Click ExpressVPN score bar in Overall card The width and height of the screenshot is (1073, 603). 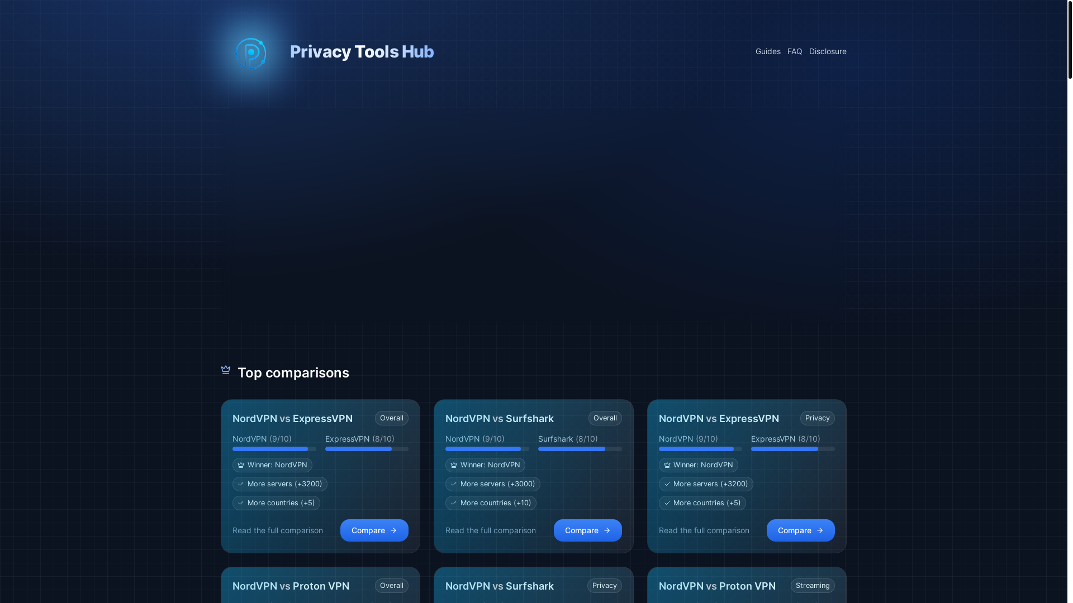(x=367, y=449)
